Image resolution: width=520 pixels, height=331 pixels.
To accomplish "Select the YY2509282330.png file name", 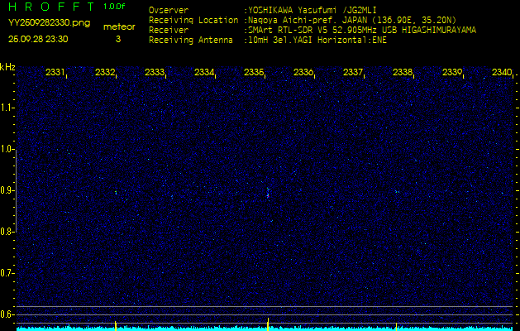I will [43, 23].
